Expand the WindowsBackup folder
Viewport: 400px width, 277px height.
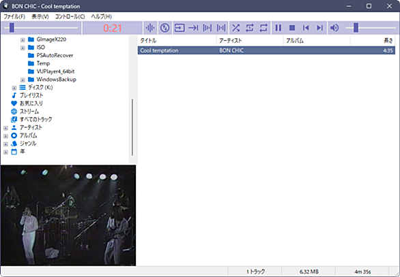tap(23, 80)
